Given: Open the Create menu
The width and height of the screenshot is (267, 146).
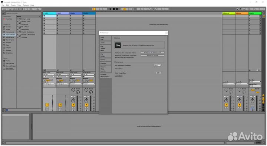Looking at the screenshot, I should pos(13,5).
